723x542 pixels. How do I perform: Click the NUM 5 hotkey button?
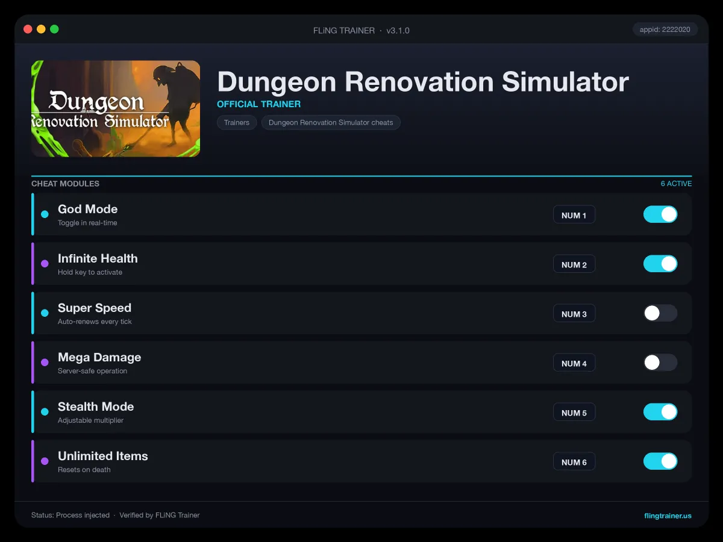574,413
